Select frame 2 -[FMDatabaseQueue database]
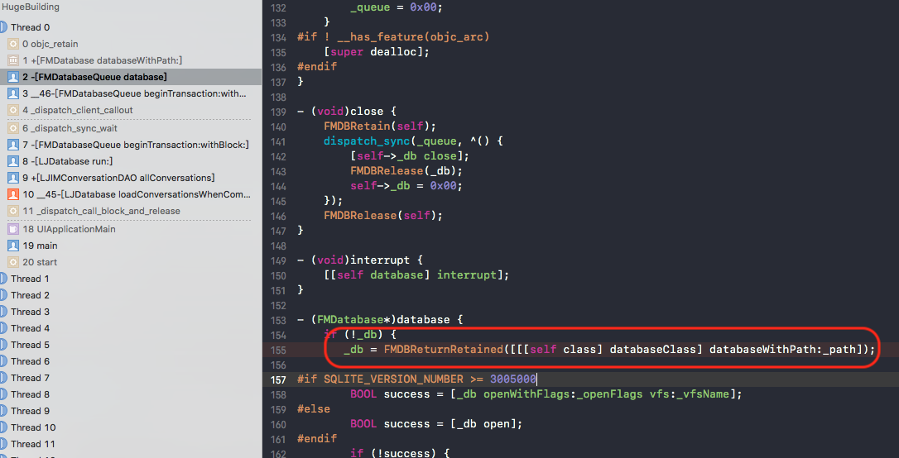The height and width of the screenshot is (458, 899). point(131,77)
